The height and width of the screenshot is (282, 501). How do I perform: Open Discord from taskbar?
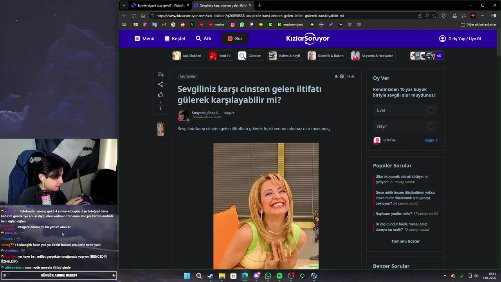[x=256, y=276]
